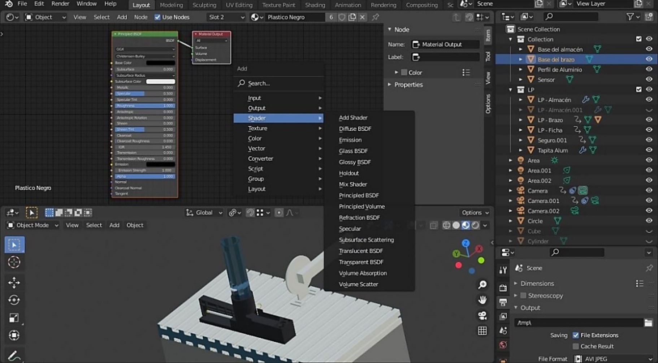
Task: Click the Select menu in node editor header
Action: tap(101, 17)
